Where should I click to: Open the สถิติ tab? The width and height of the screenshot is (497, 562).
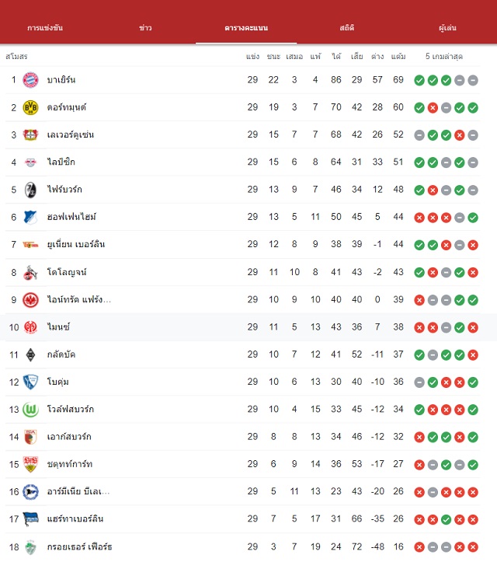(347, 28)
